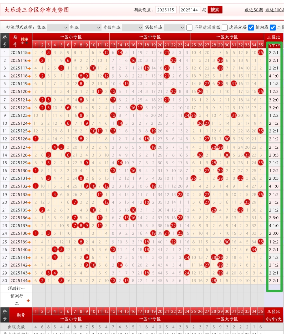Select the 最近50期 link
284x334 pixels.
click(253, 10)
